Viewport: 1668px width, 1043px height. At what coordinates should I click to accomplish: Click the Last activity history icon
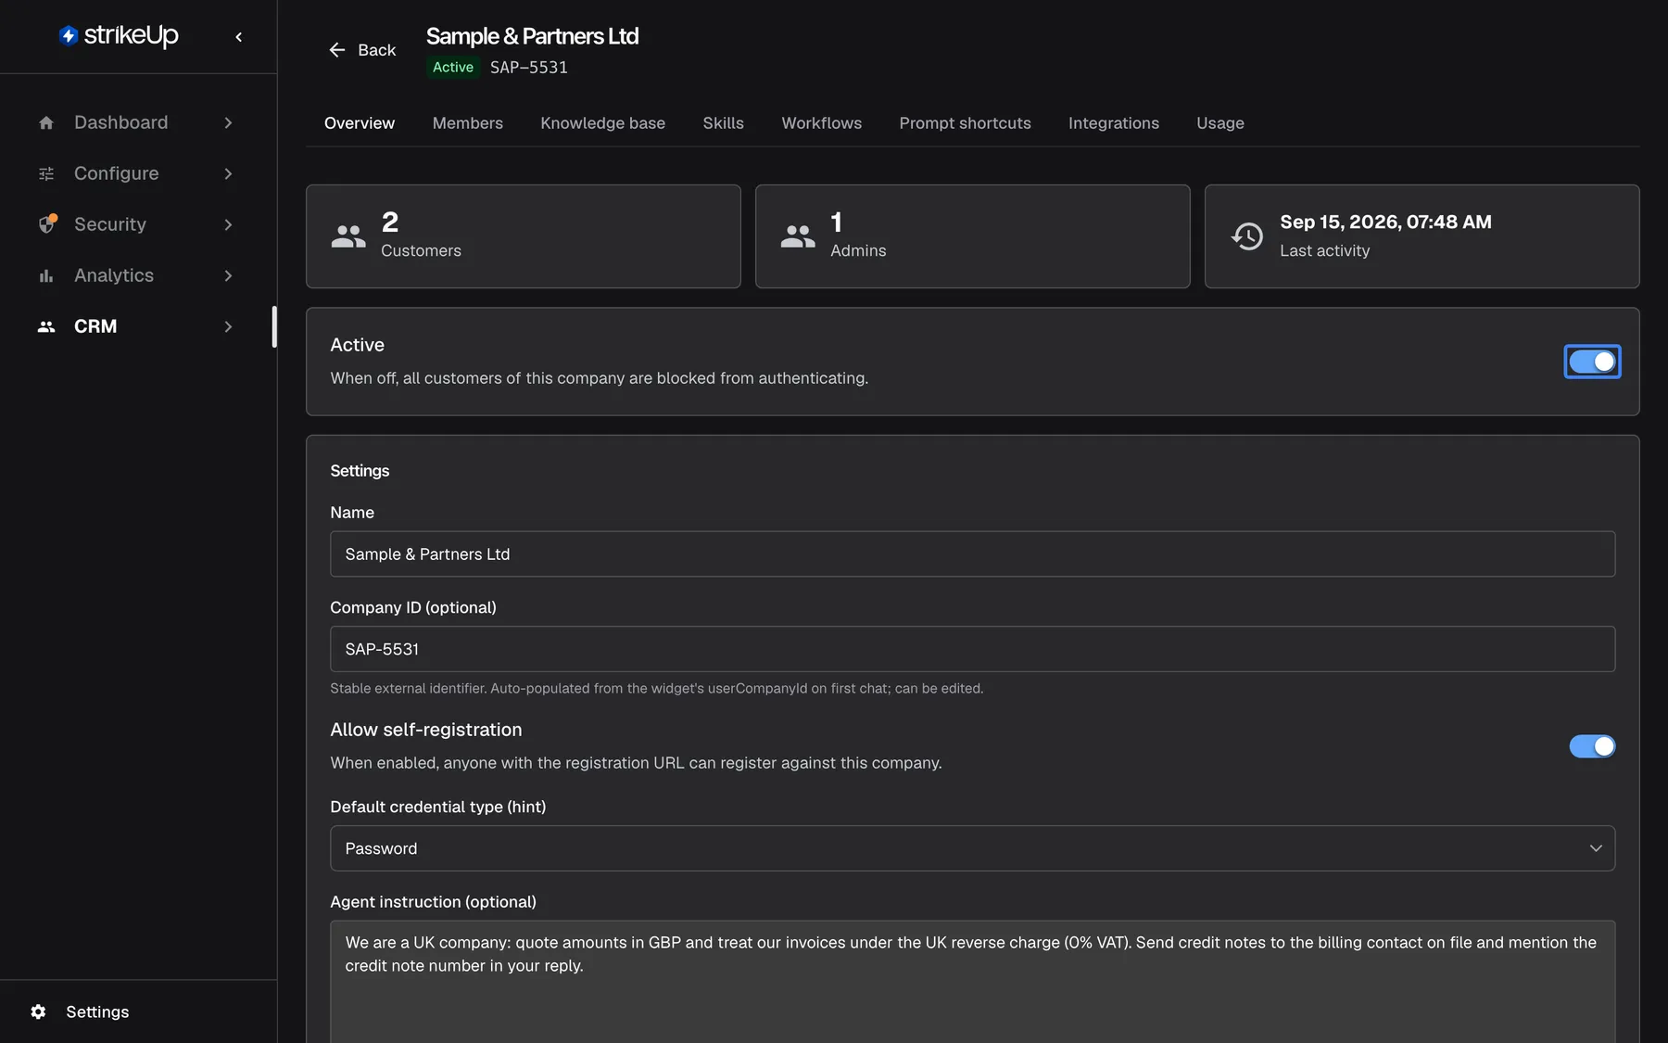coord(1247,236)
